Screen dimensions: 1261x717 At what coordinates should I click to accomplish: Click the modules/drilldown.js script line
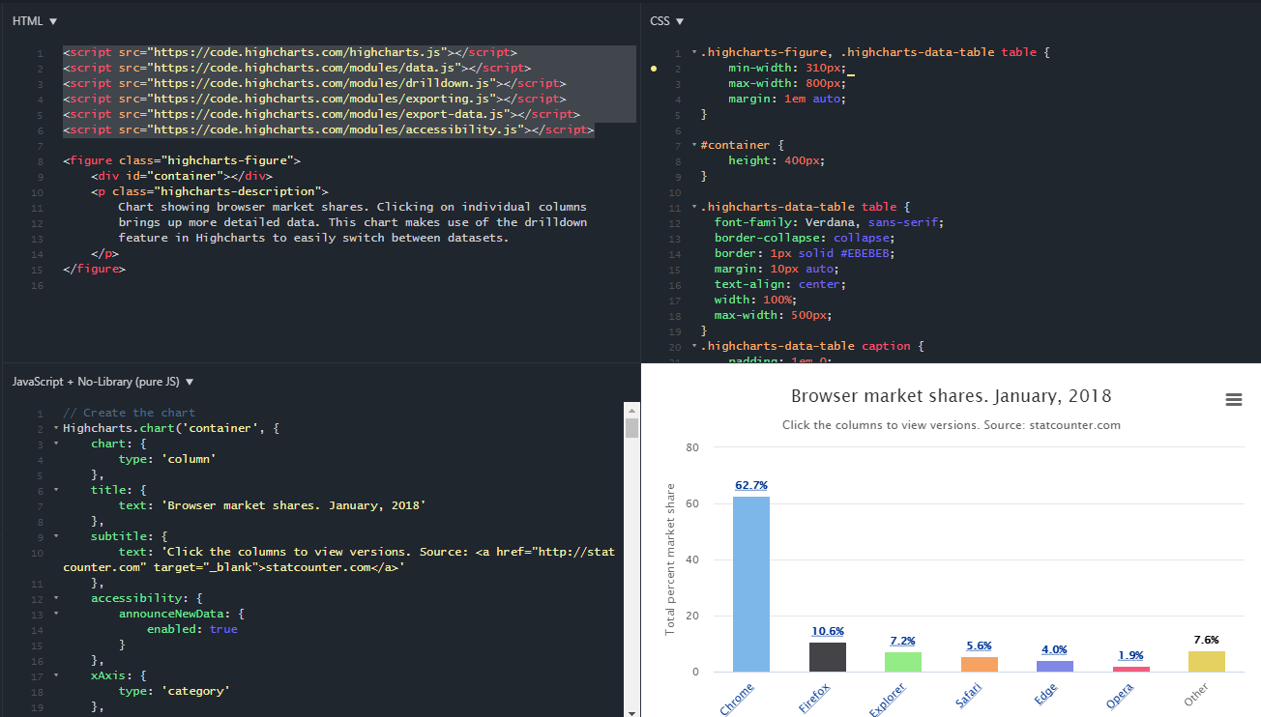click(314, 83)
